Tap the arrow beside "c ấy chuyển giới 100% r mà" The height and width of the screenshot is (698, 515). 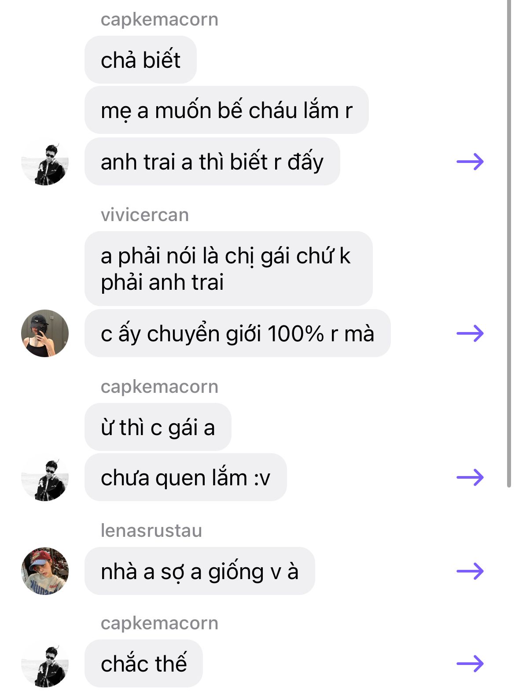tap(470, 333)
